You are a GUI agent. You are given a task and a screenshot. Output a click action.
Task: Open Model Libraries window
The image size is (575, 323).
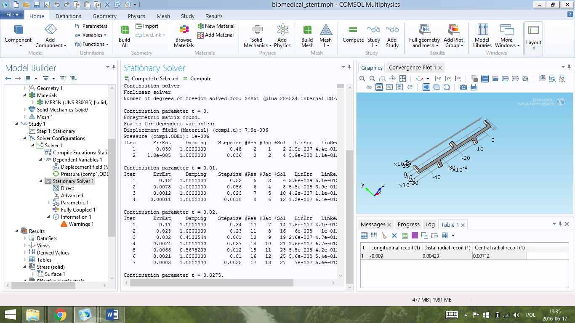click(482, 36)
